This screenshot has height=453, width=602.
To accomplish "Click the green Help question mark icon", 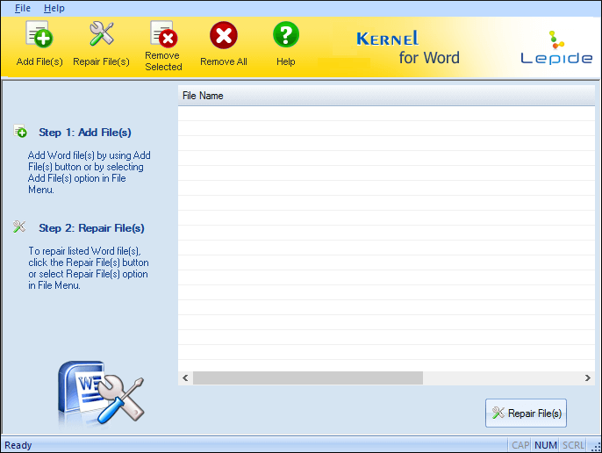I will click(x=286, y=34).
